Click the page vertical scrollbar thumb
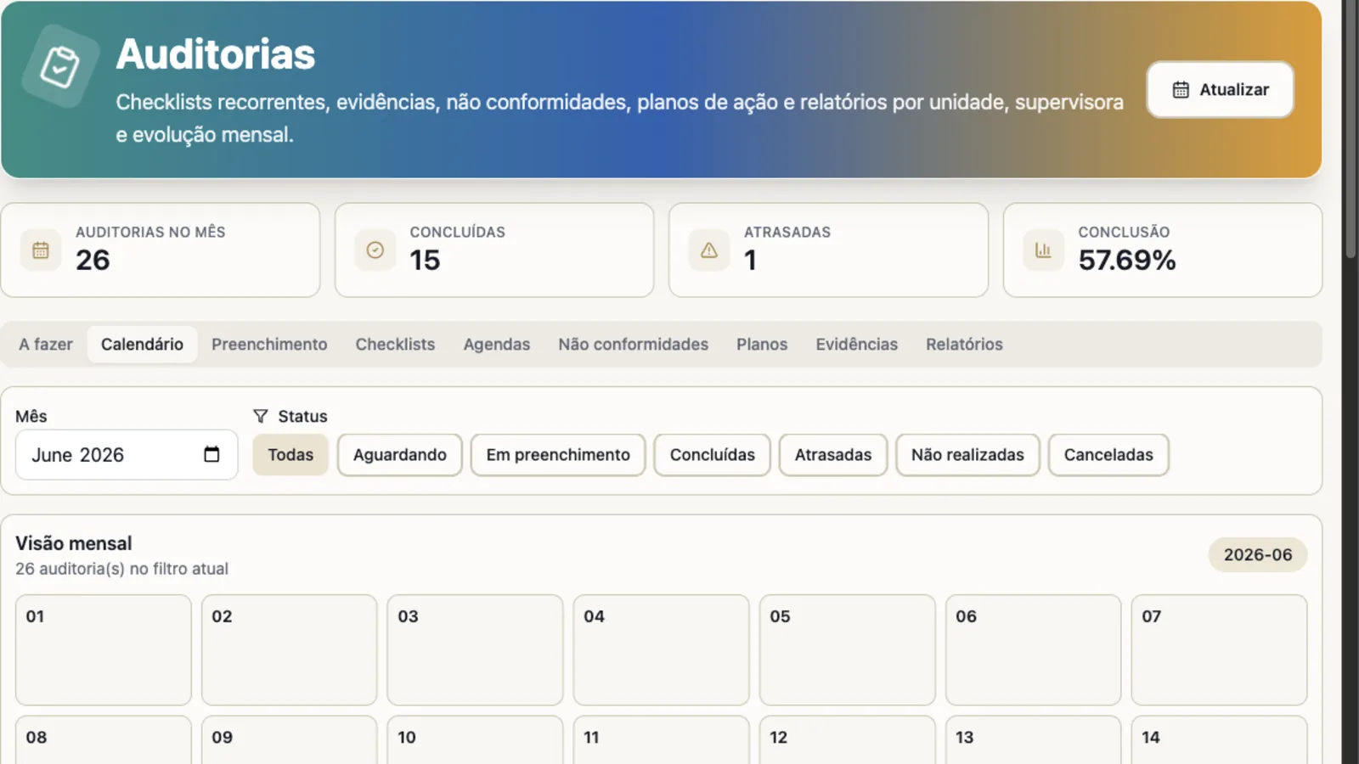This screenshot has width=1359, height=764. coord(1351,129)
